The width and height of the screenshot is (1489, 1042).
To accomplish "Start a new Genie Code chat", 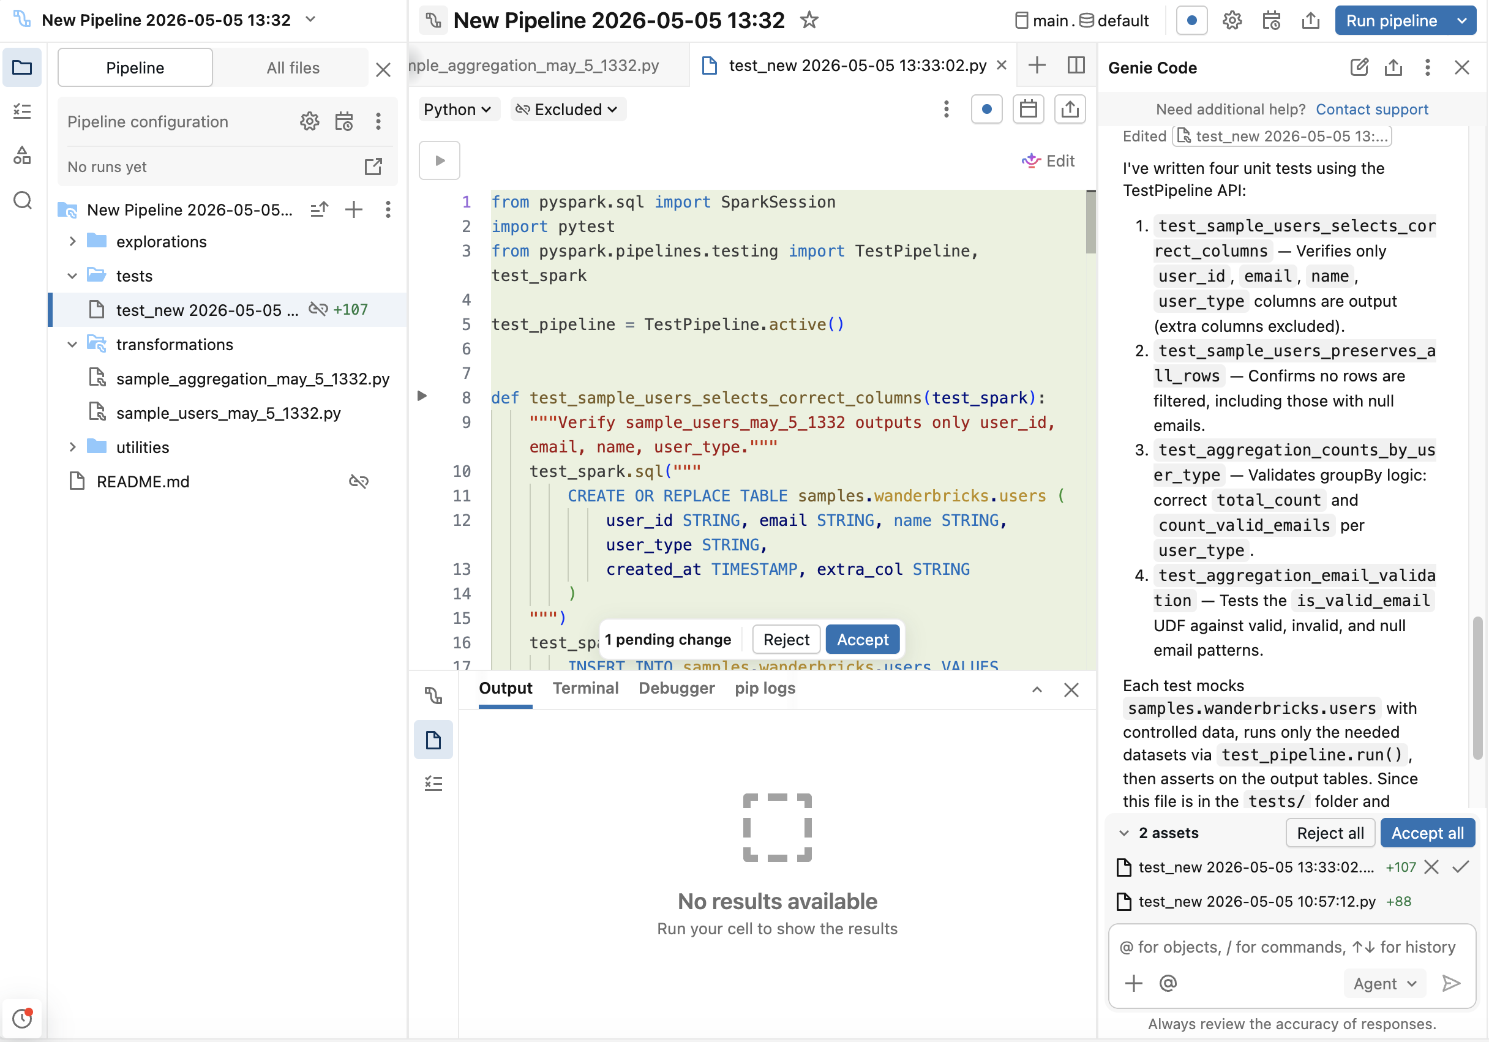I will coord(1359,67).
